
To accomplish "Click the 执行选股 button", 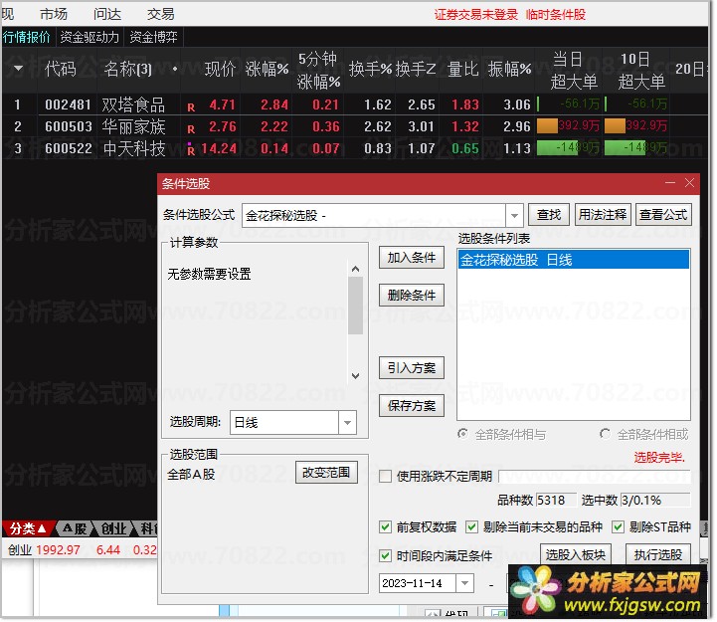I will (x=658, y=555).
